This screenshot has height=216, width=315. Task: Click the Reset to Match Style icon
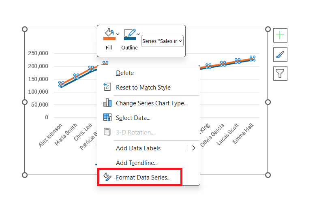[x=107, y=87]
